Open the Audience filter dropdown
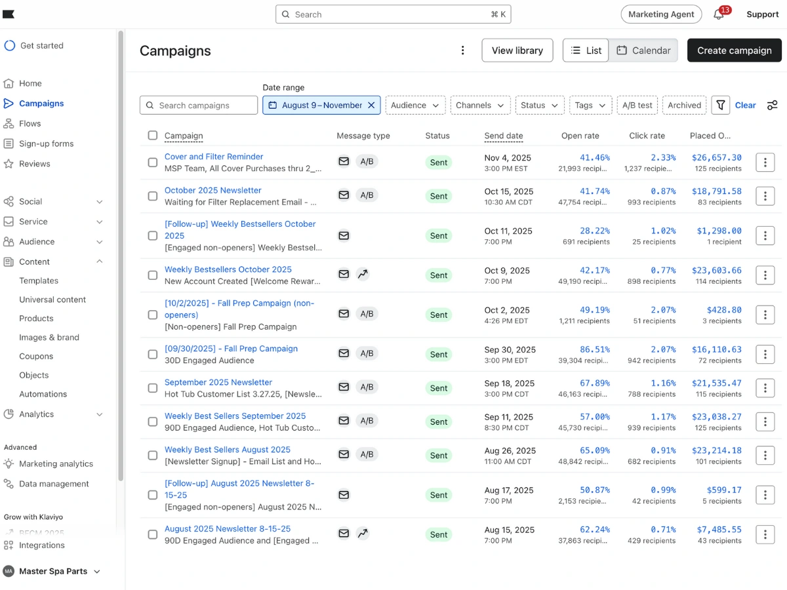The image size is (787, 590). coord(415,105)
